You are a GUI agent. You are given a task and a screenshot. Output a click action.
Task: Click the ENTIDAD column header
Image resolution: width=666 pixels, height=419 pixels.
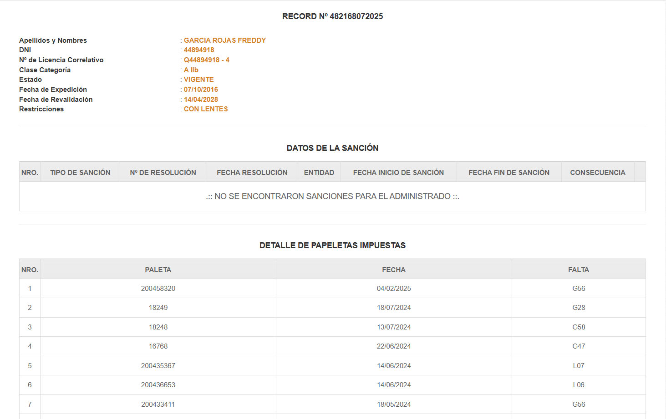319,173
